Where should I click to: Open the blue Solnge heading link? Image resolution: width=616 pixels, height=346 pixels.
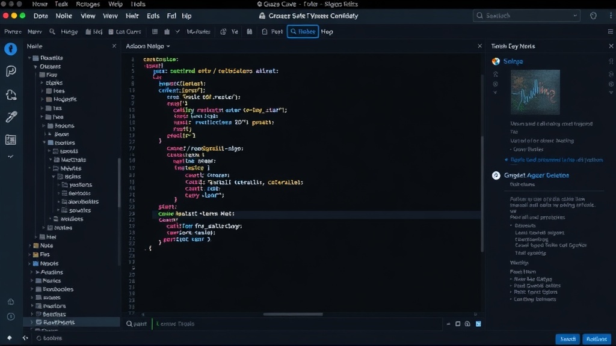(513, 61)
